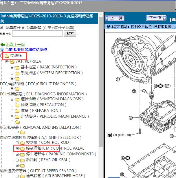Click the folder icon beside 准备 PREPARATION
The width and height of the screenshot is (176, 178).
click(x=17, y=111)
